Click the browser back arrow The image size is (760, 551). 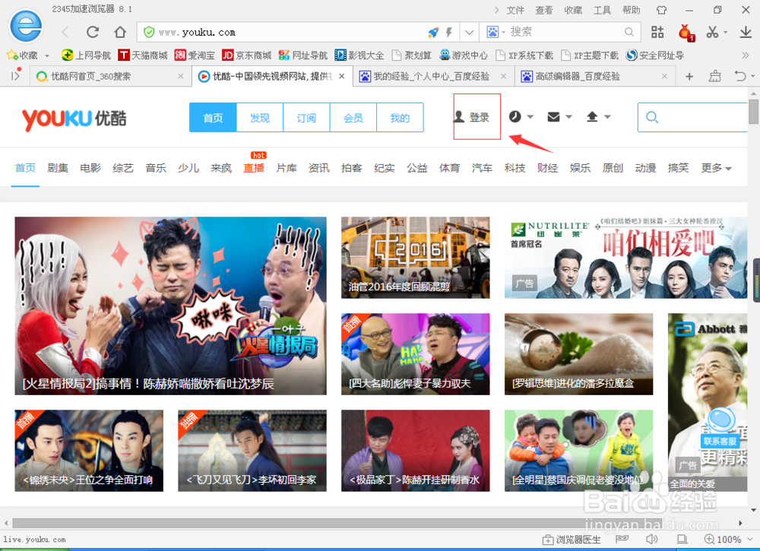pos(65,33)
